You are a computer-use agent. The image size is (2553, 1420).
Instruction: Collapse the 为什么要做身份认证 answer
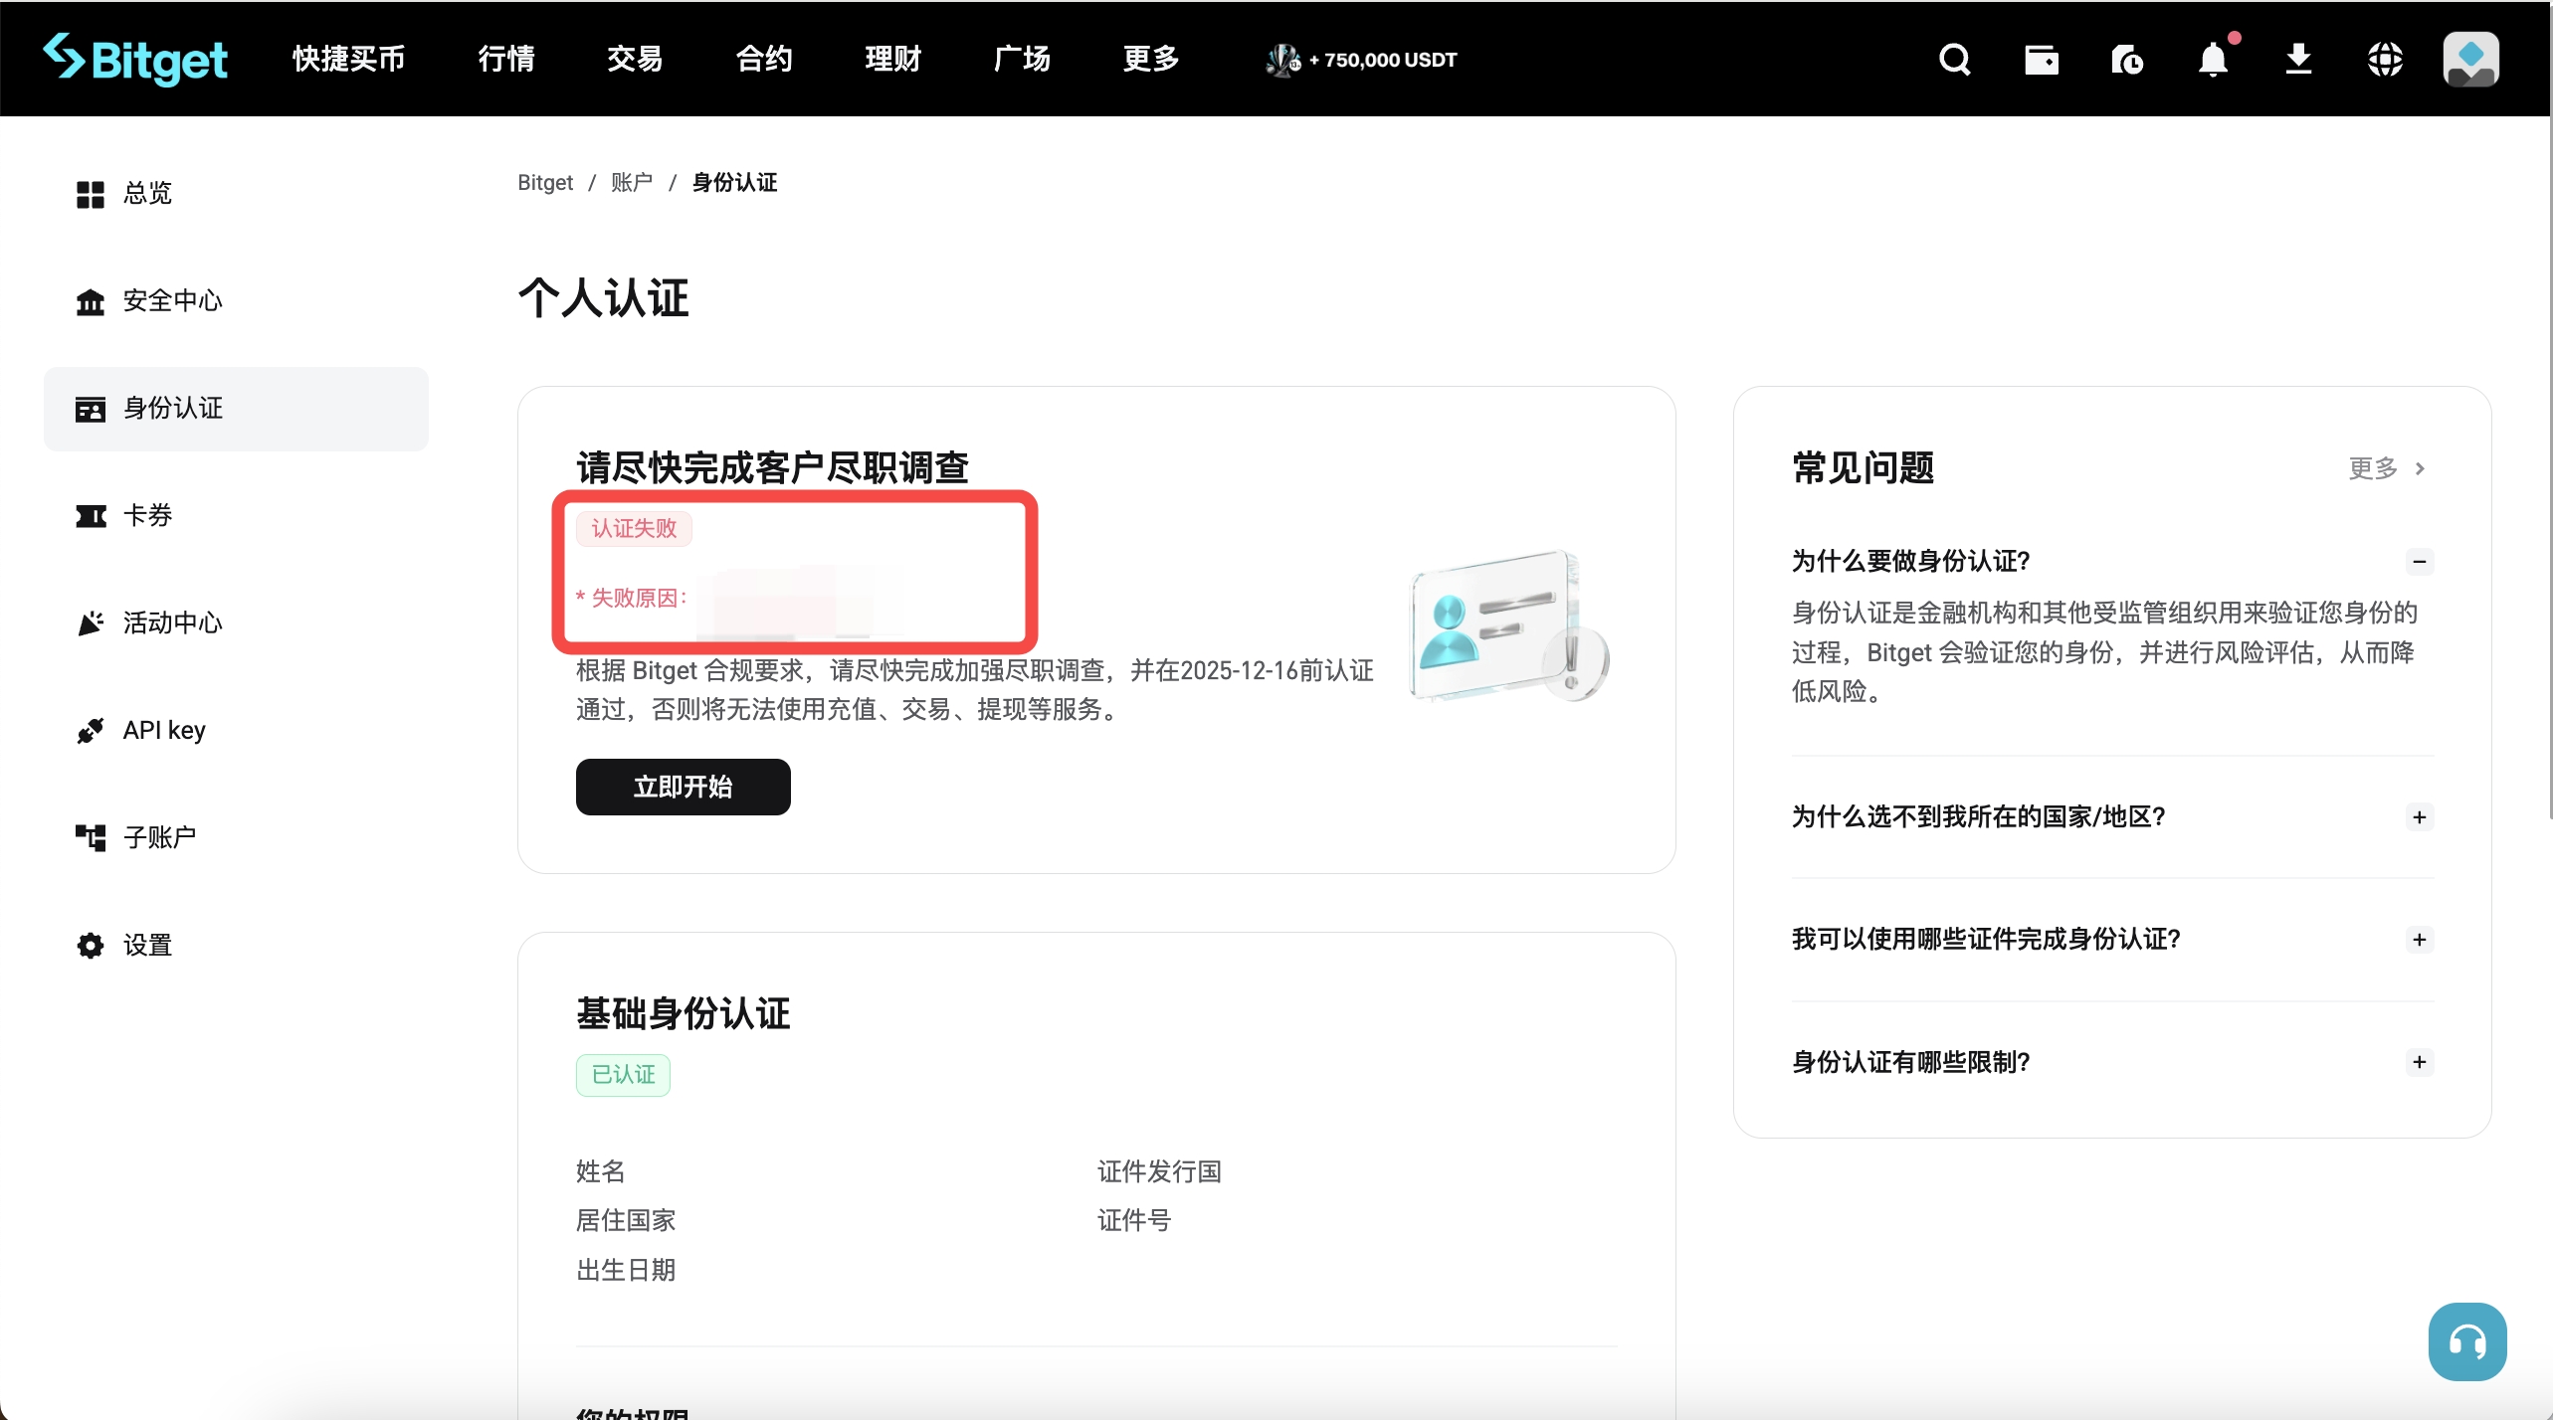(2420, 561)
